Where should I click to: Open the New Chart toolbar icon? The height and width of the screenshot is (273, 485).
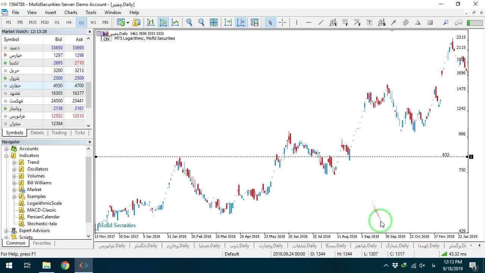[x=121, y=22]
